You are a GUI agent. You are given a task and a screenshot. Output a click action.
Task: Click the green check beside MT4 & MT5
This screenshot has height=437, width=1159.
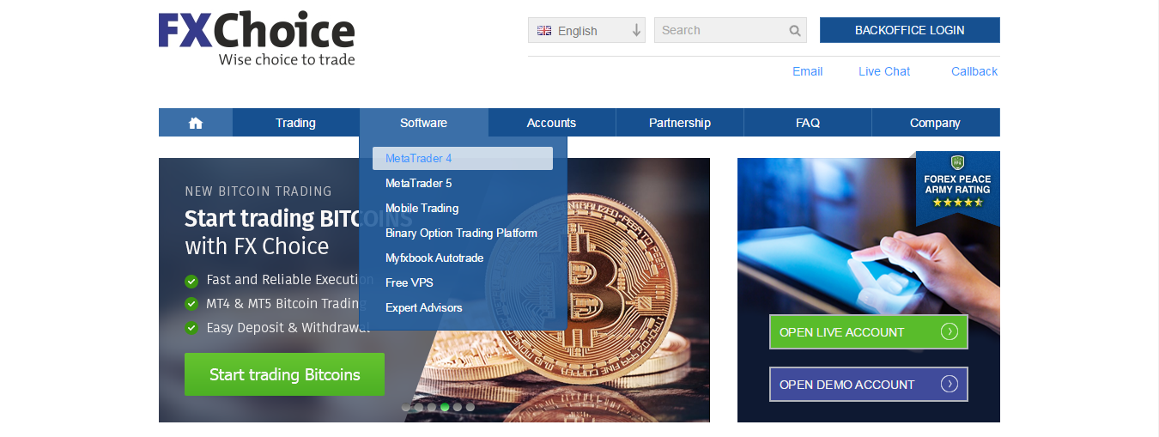coord(191,304)
